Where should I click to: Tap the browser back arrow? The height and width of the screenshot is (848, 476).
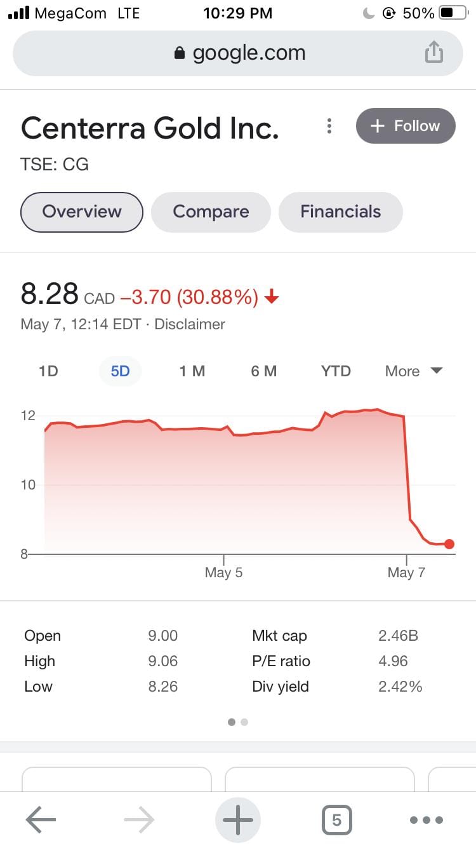point(41,819)
